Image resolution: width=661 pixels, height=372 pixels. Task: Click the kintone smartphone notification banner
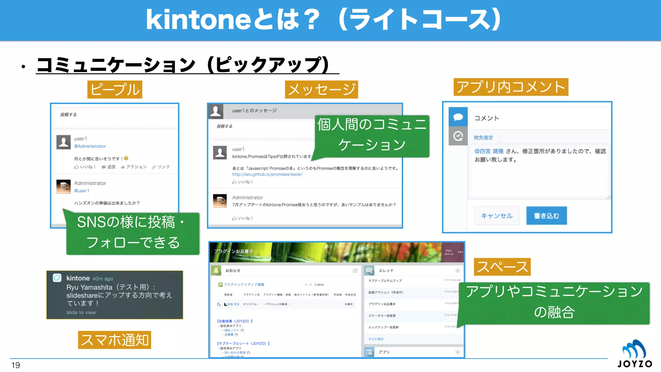point(115,295)
